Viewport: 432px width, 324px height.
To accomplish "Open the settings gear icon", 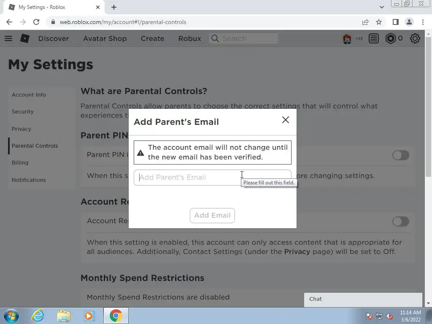I will pyautogui.click(x=415, y=38).
